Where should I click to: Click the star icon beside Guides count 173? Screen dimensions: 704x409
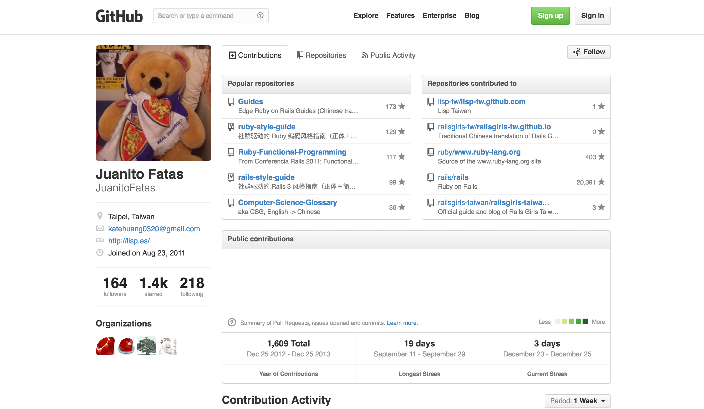[x=402, y=106]
